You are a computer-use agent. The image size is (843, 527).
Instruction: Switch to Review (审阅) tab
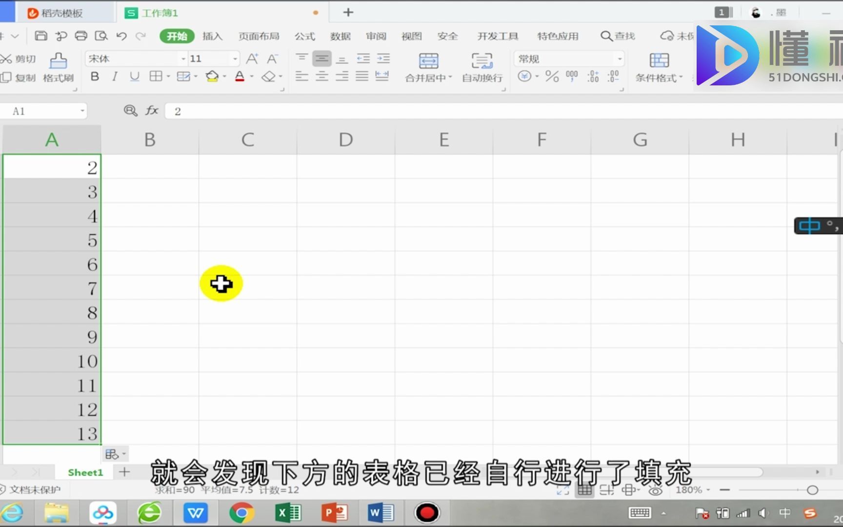(376, 36)
